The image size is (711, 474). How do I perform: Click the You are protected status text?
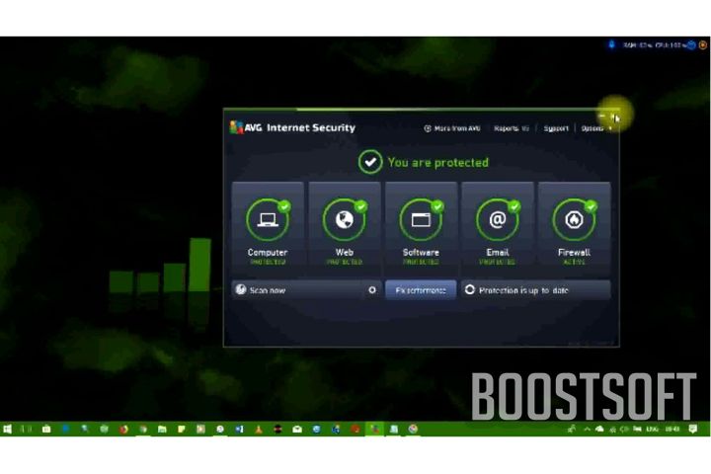[x=438, y=162]
